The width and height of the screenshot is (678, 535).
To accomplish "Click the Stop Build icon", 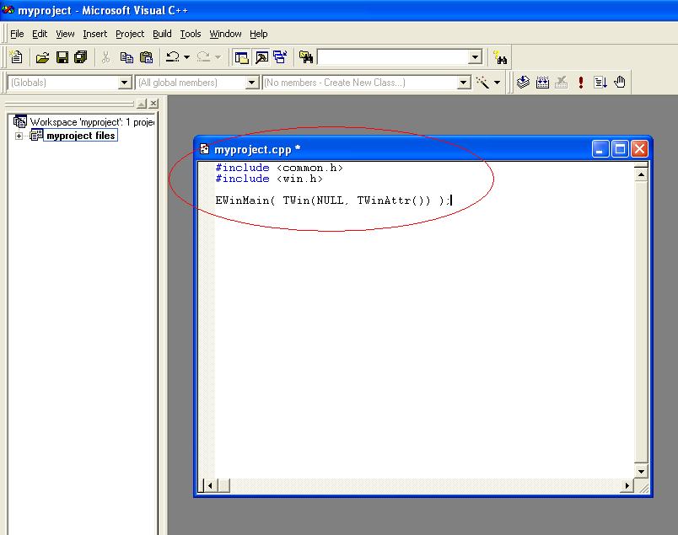I will coord(562,82).
